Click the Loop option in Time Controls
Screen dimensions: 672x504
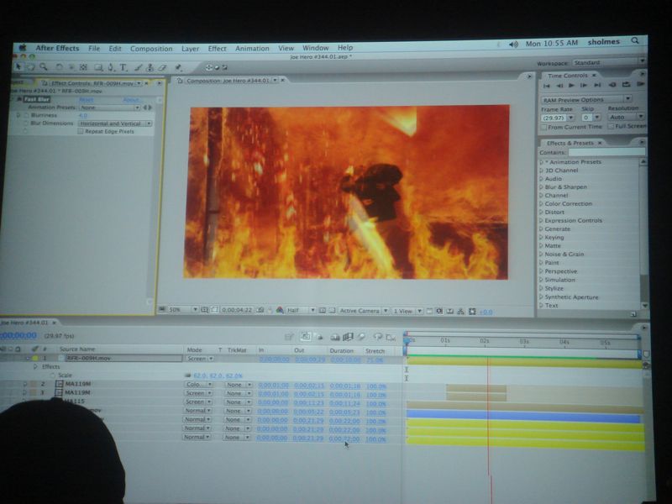pos(626,85)
